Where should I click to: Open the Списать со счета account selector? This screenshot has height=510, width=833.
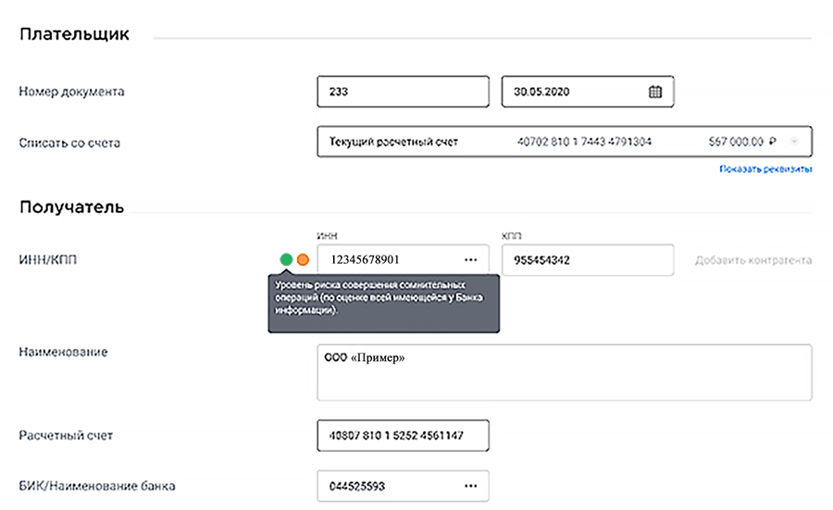coord(565,142)
